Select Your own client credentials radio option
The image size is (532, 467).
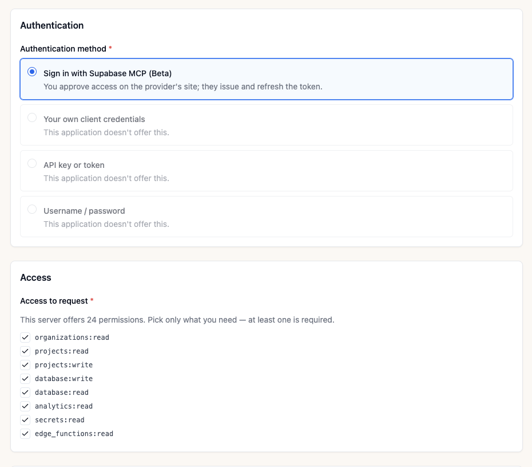32,117
